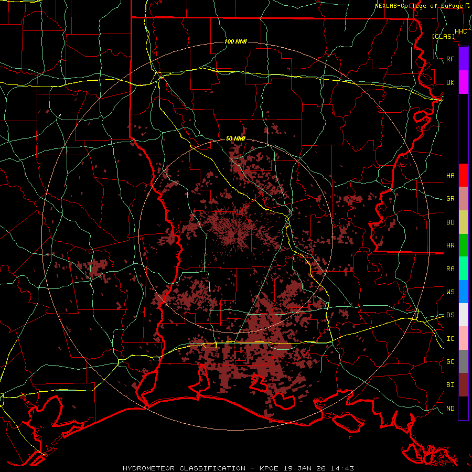This screenshot has width=472, height=472.
Task: Click the WS blue legend swatch
Action: pyautogui.click(x=463, y=292)
